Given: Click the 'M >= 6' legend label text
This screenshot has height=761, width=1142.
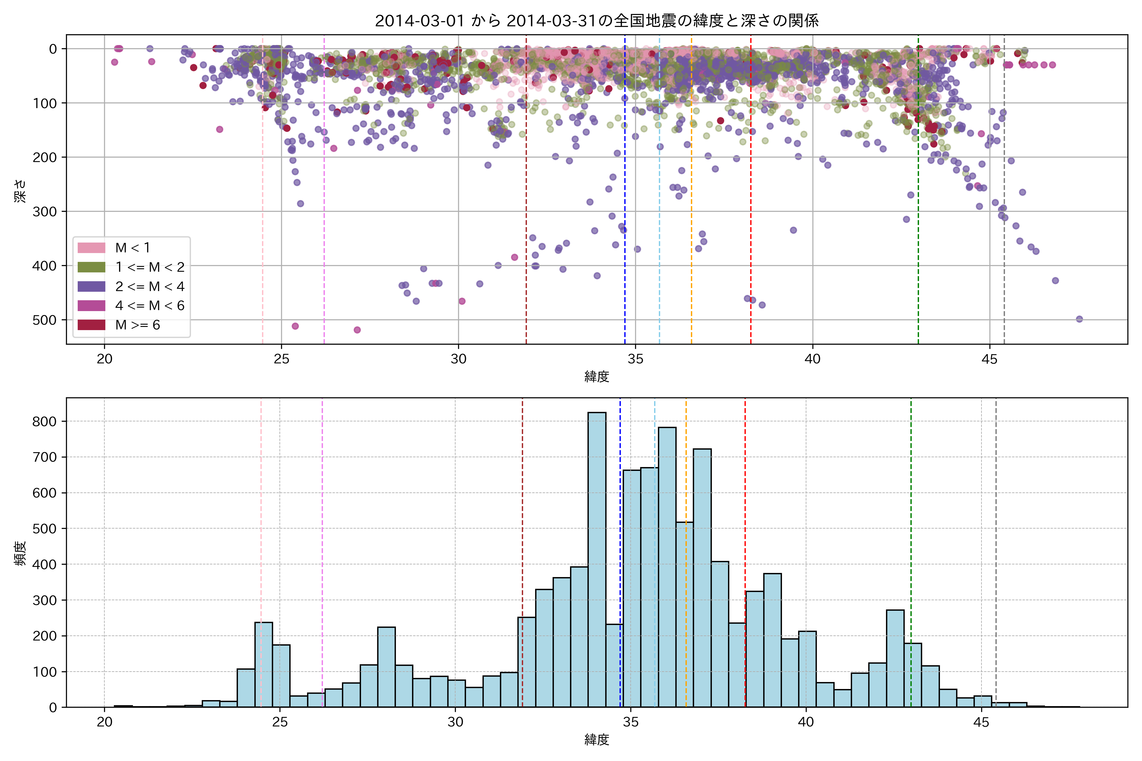Looking at the screenshot, I should pyautogui.click(x=137, y=325).
